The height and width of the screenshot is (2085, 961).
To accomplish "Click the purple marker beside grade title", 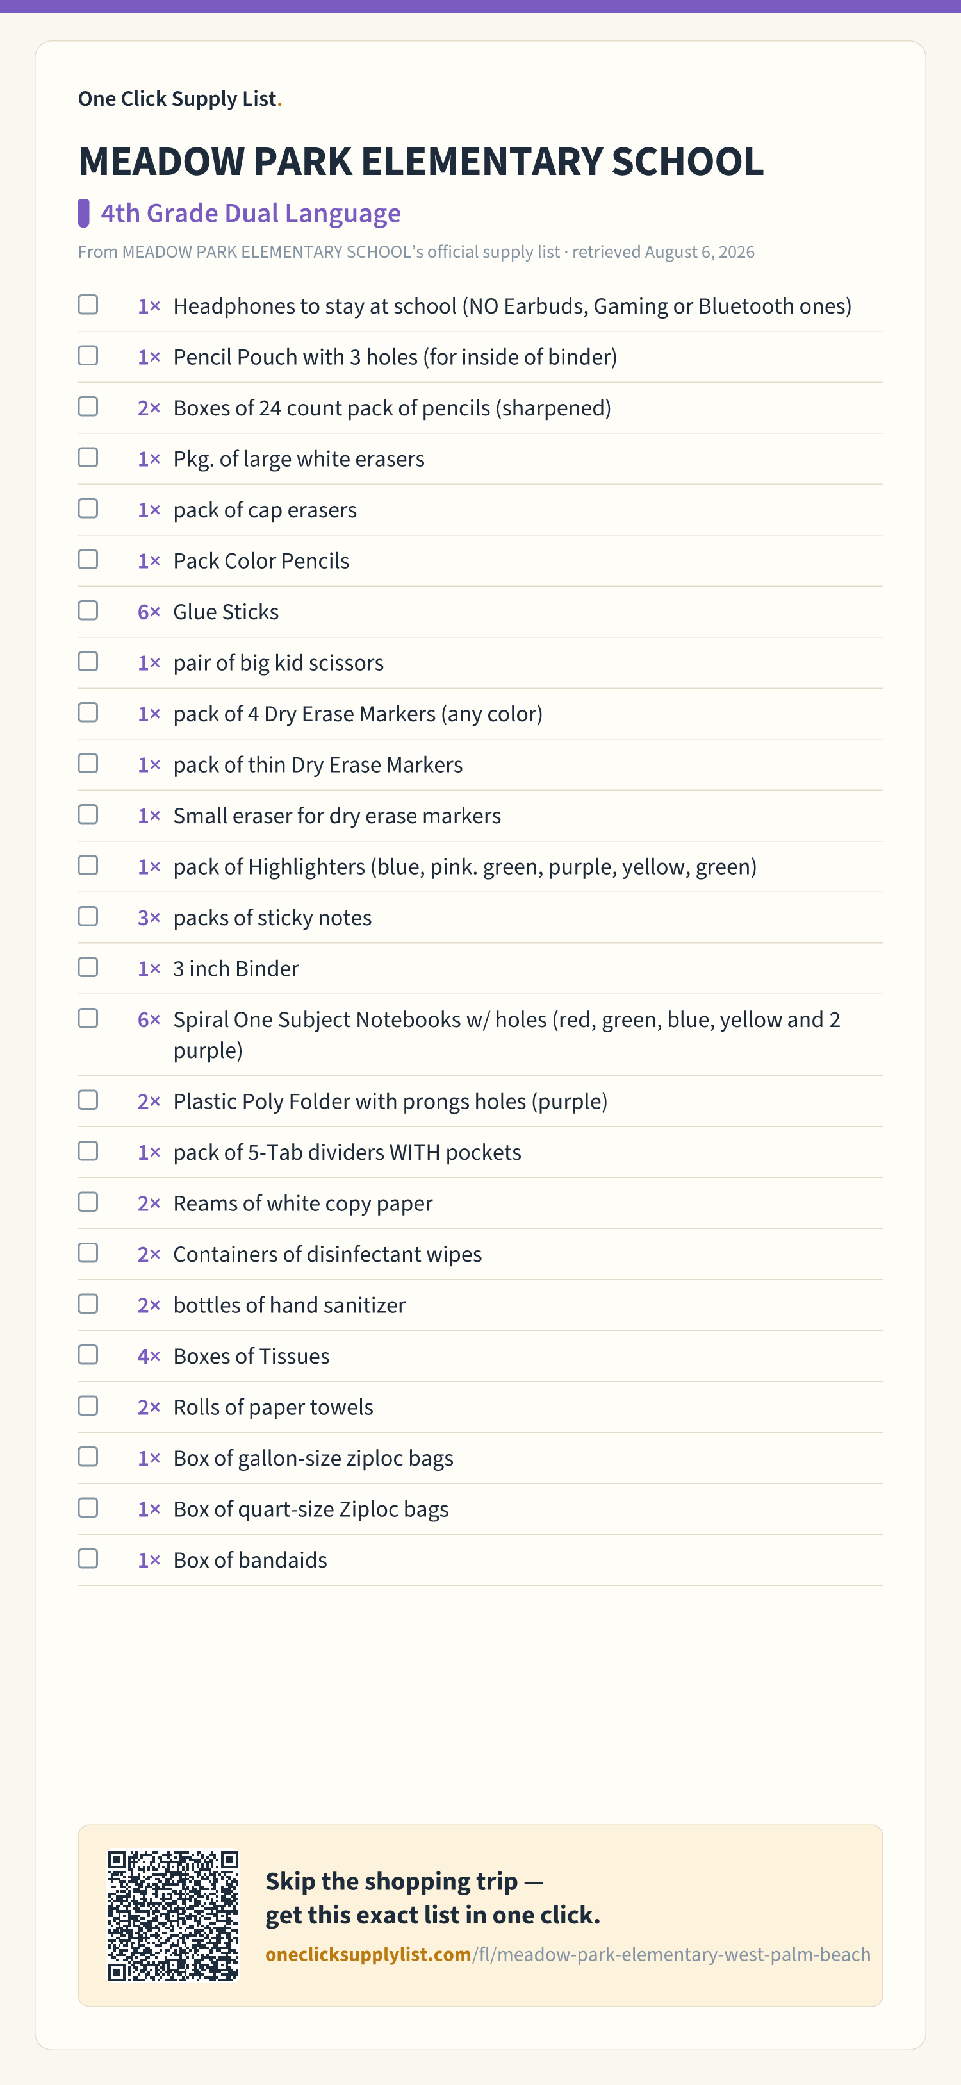I will [83, 213].
